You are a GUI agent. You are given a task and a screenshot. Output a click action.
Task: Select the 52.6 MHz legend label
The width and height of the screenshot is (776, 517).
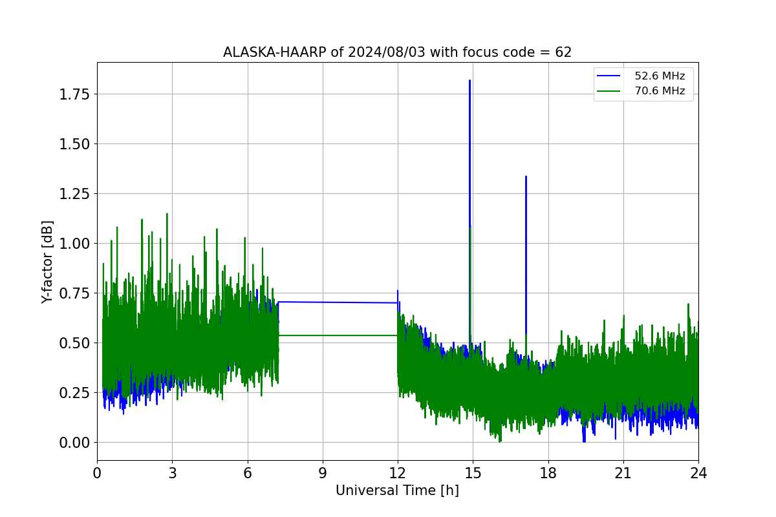(x=660, y=76)
